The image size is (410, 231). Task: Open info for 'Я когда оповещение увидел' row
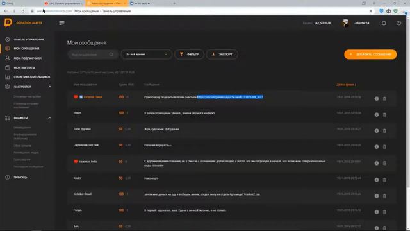pos(377,114)
